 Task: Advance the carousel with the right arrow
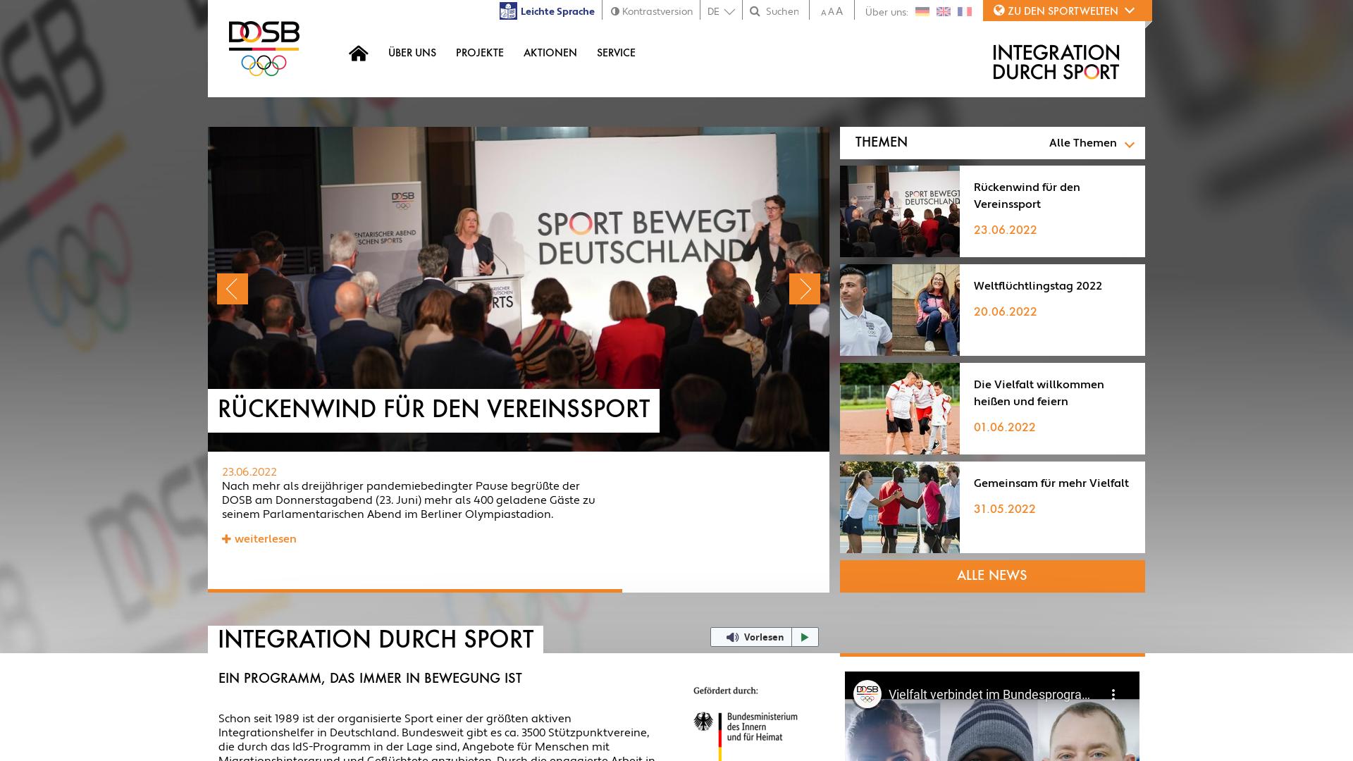pos(805,289)
